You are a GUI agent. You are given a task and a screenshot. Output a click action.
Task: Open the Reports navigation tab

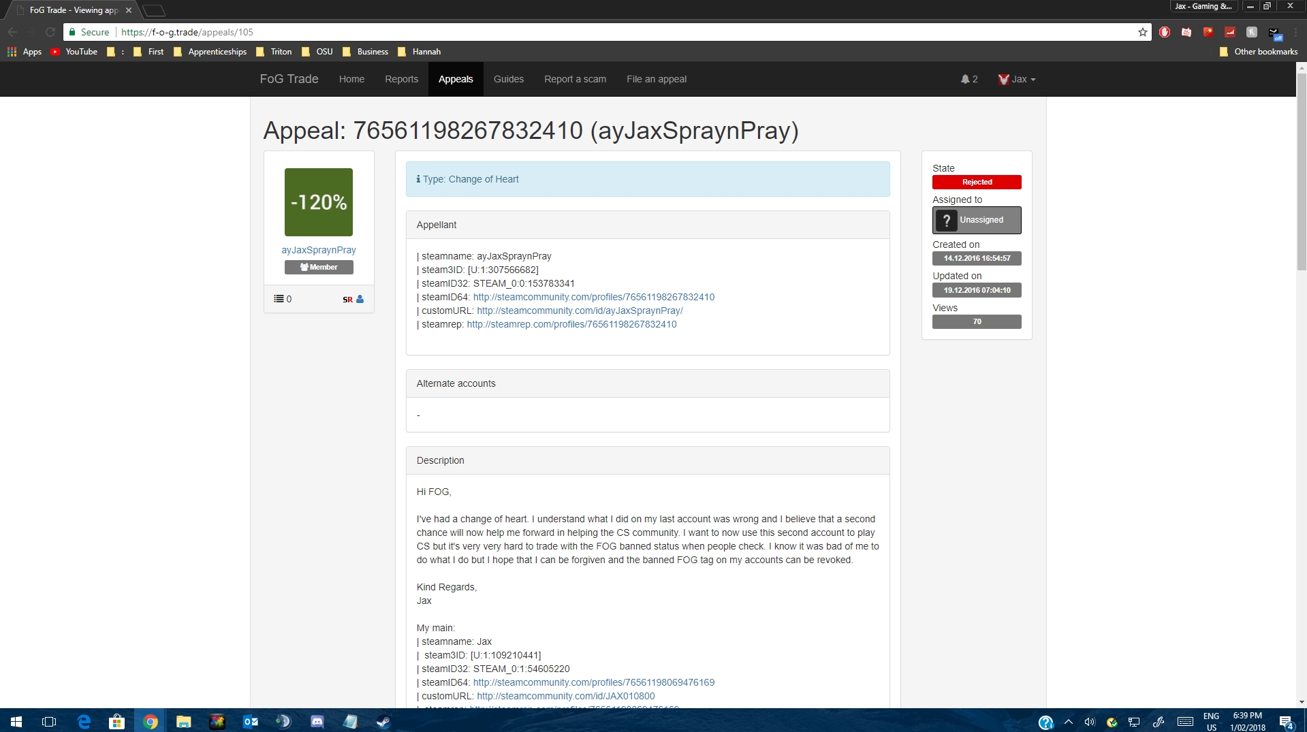coord(401,80)
